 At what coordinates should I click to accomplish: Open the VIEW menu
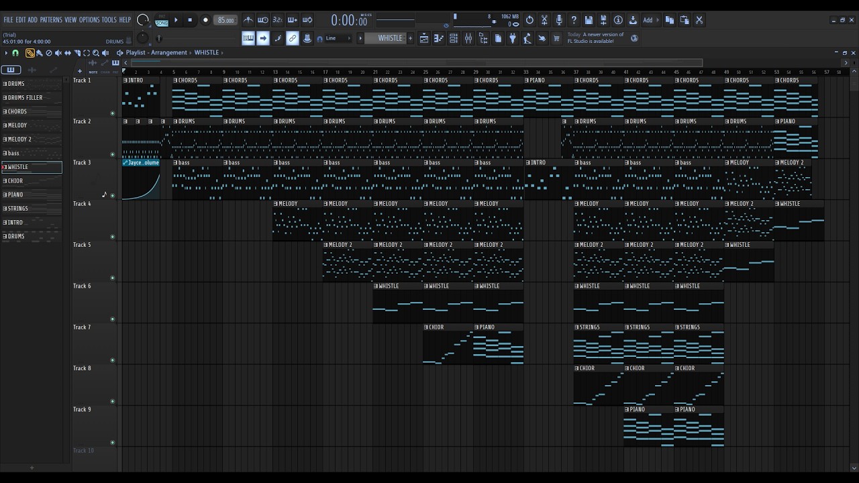point(70,19)
